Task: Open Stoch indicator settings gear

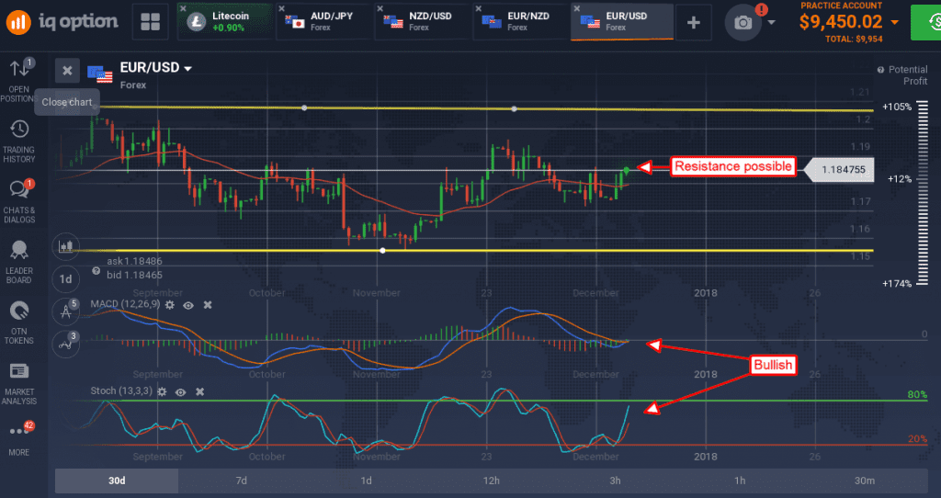Action: 162,391
